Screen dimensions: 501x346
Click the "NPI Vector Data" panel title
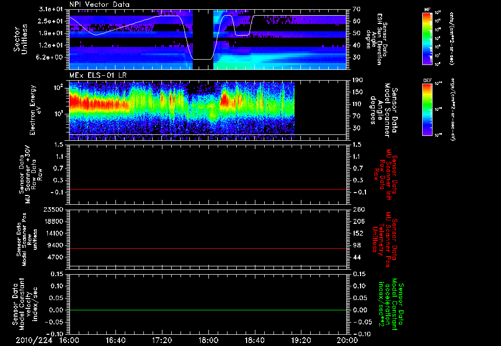(x=99, y=4)
